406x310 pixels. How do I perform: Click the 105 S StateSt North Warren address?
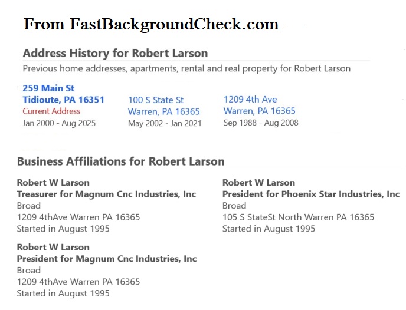[298, 217]
